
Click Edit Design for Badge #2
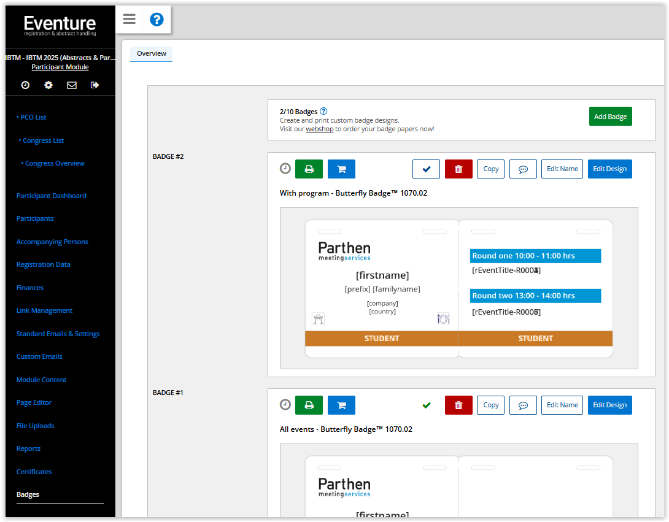point(609,169)
